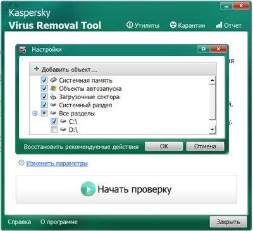Collapse the Все разделы tree node
The width and height of the screenshot is (253, 231).
(x=35, y=114)
